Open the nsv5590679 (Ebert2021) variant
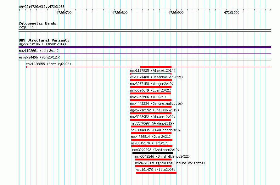Image resolution: width=280 pixels, height=185 pixels. point(150,93)
